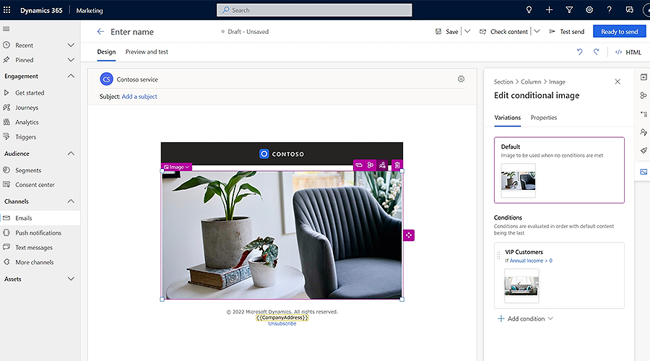This screenshot has height=361, width=650.
Task: Click the help question mark icon
Action: (x=609, y=10)
